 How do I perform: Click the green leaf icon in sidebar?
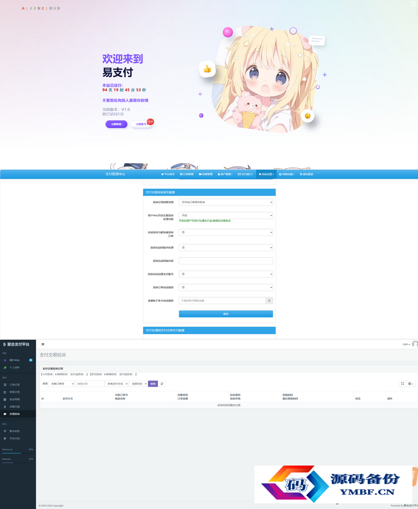pos(5,368)
